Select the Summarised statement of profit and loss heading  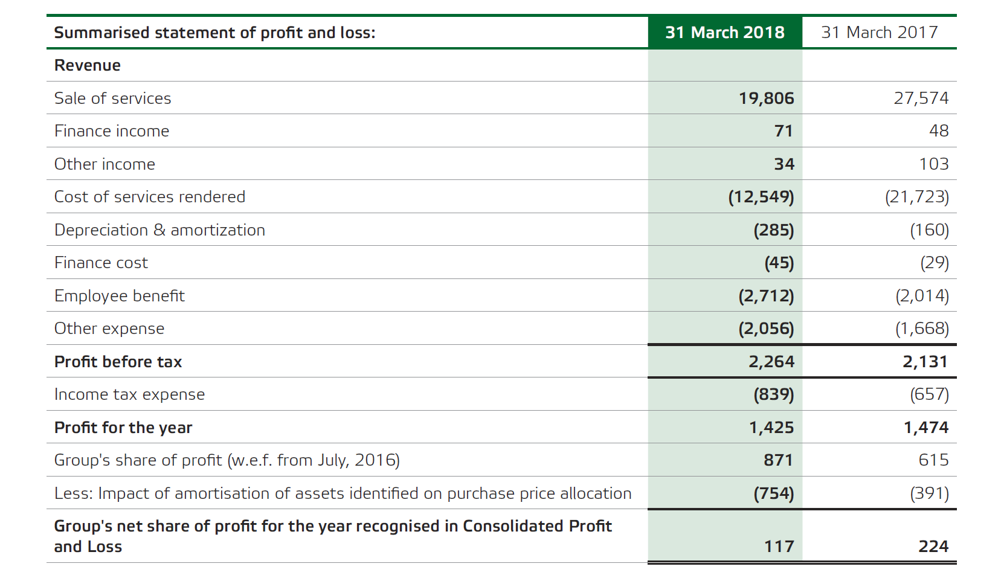[214, 33]
